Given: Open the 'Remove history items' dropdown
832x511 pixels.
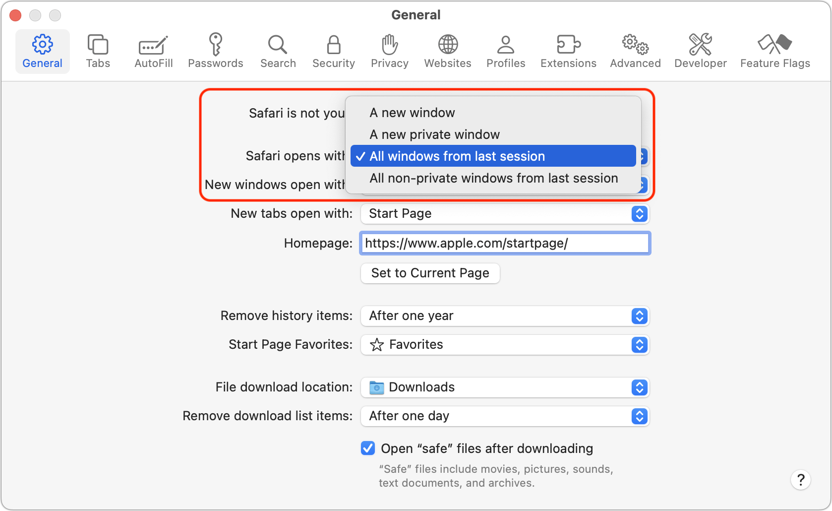Looking at the screenshot, I should coord(505,316).
